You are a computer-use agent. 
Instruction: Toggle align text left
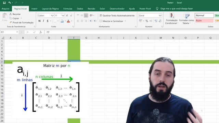(x=78, y=21)
